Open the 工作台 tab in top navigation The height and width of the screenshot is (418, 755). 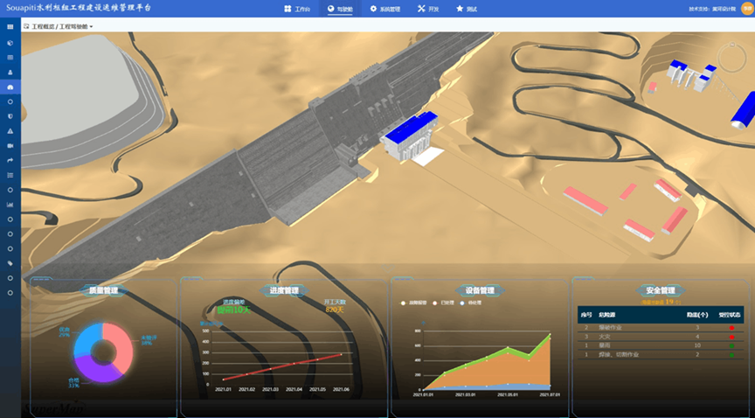[x=297, y=9]
